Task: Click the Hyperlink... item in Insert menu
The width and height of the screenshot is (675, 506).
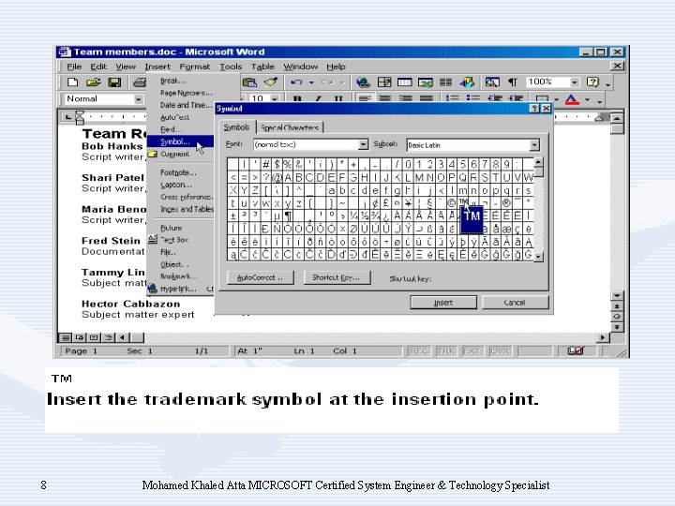Action: (178, 289)
